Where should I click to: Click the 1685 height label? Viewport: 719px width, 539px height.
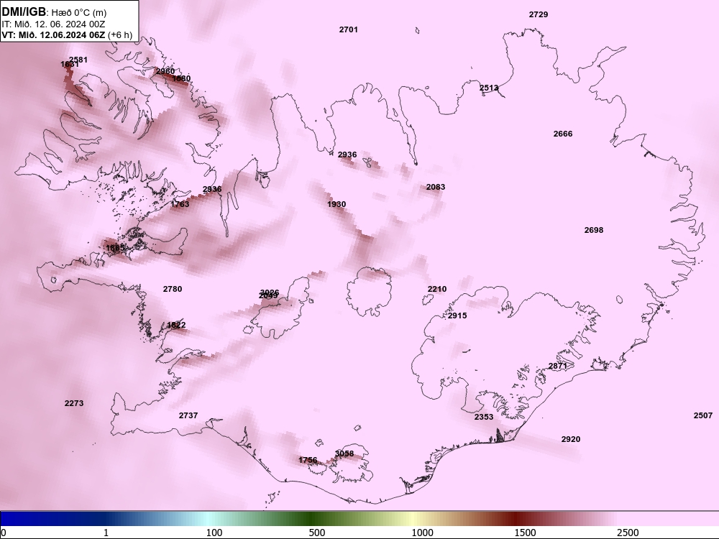[x=115, y=248]
